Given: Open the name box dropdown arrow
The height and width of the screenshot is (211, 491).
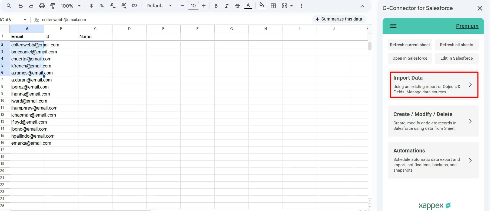Looking at the screenshot, I should pos(25,20).
